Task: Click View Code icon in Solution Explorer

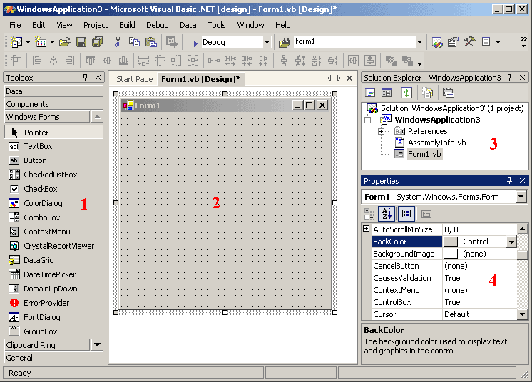Action: (x=370, y=92)
